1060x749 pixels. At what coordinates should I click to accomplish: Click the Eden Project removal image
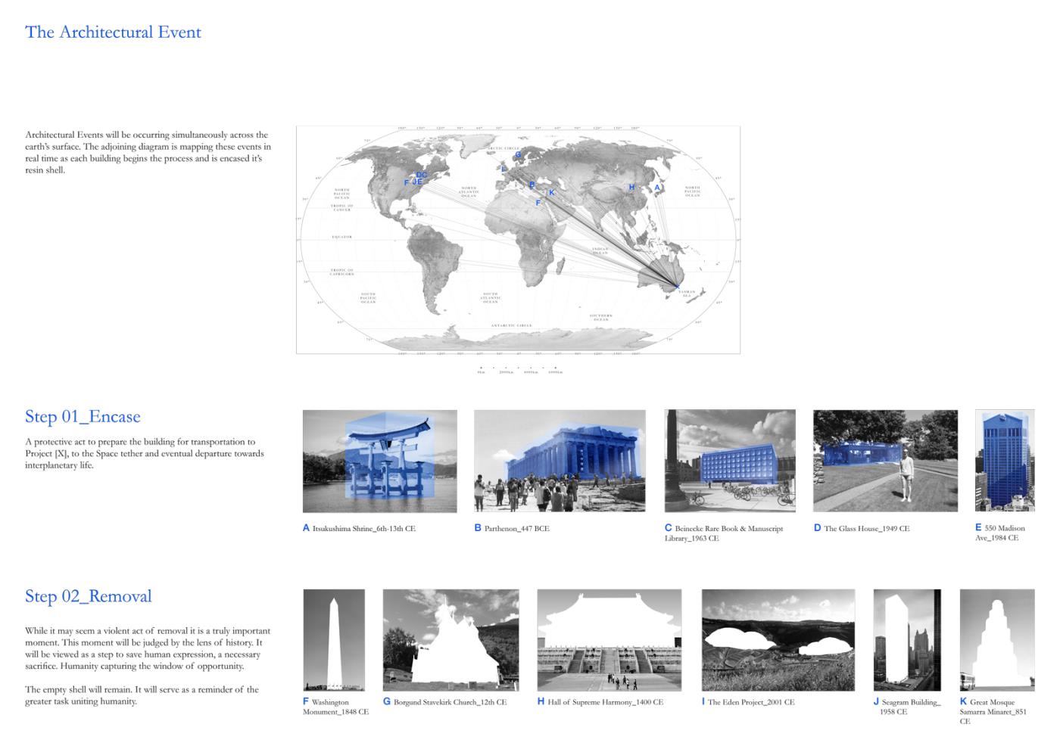[x=778, y=640]
